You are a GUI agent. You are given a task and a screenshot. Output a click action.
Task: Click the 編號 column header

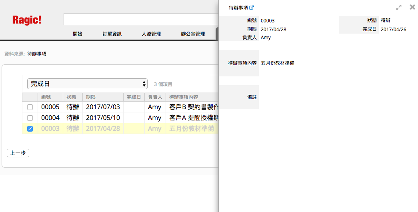(46, 97)
